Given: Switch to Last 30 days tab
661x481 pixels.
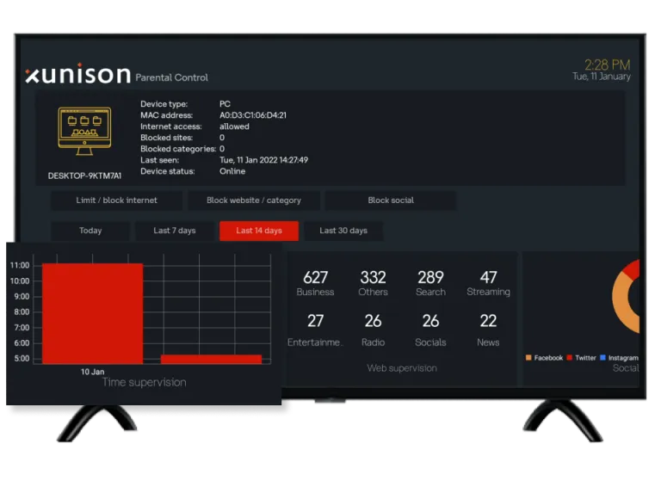Looking at the screenshot, I should point(343,231).
